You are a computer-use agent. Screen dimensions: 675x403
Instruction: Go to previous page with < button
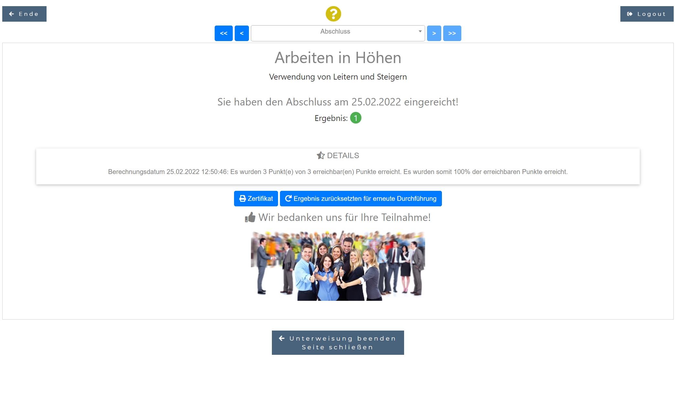pos(241,33)
